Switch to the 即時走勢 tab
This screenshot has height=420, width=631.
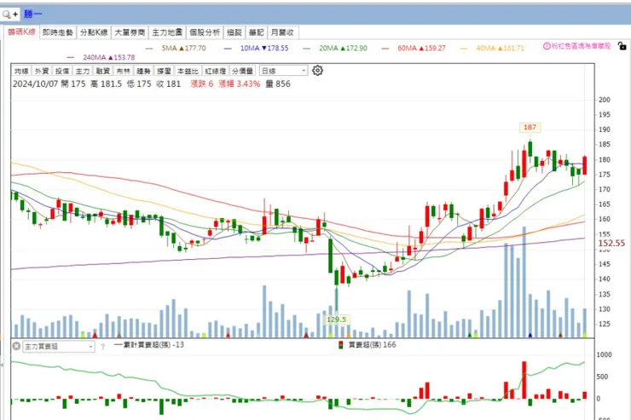(x=57, y=32)
